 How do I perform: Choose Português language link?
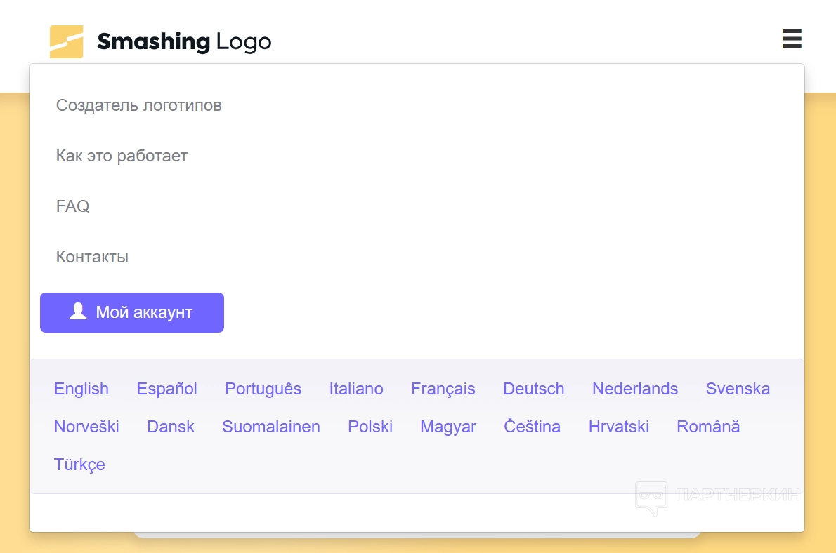(x=263, y=389)
